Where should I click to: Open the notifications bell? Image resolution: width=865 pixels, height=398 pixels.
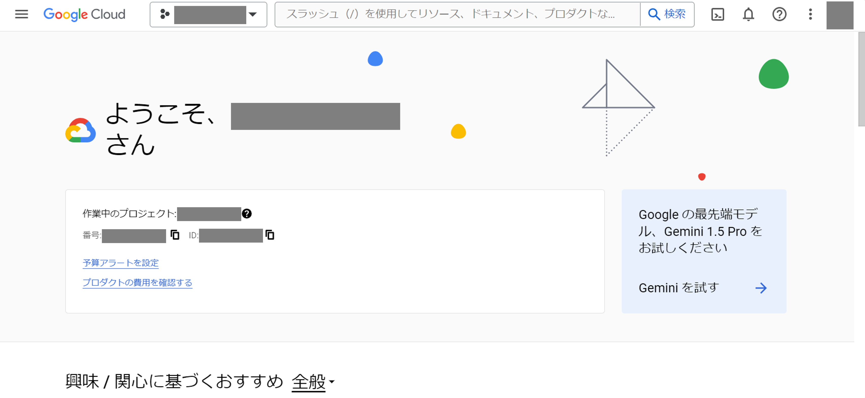click(x=748, y=14)
